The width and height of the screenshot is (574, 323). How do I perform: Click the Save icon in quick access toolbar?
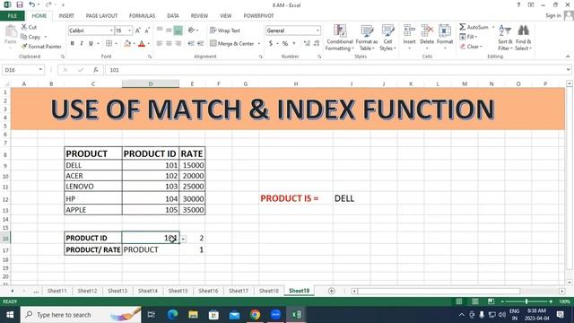[20, 4]
